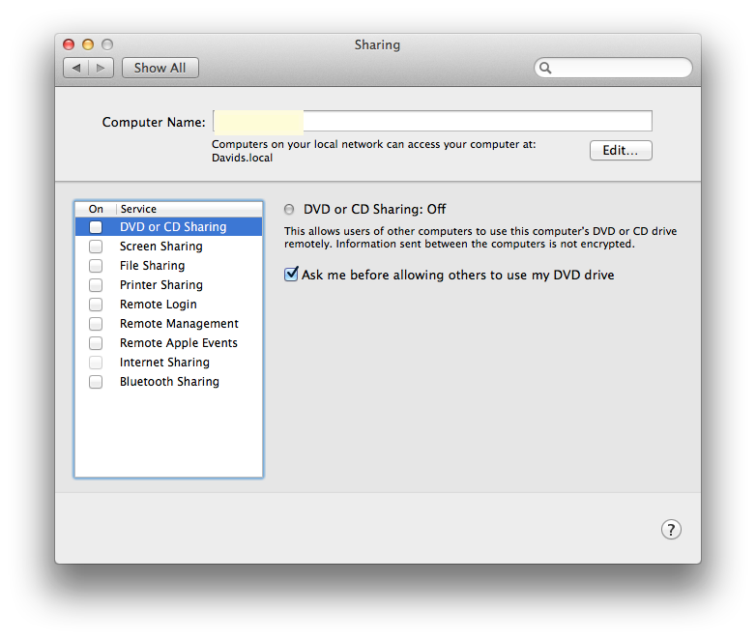Enable the Remote Apple Events checkbox
The width and height of the screenshot is (756, 640).
click(x=96, y=343)
